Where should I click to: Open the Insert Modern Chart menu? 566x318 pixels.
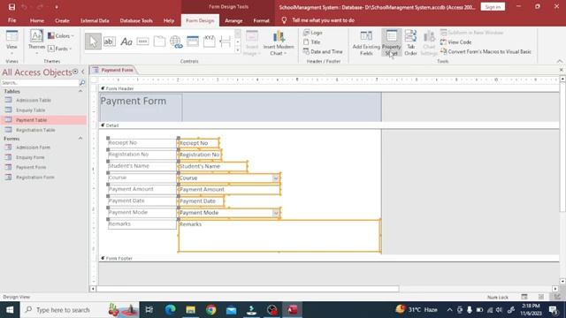279,43
